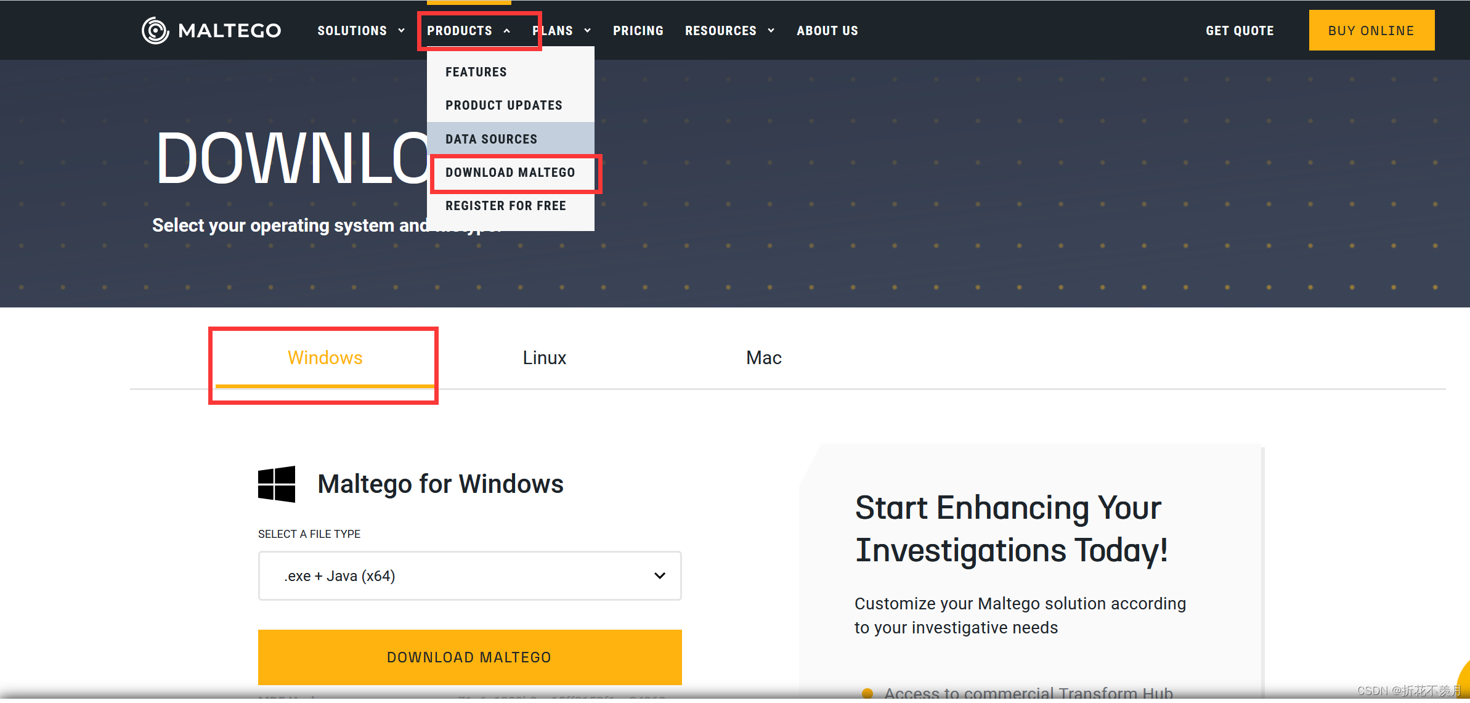Expand the Resources menu chevron
The height and width of the screenshot is (703, 1470).
tap(771, 31)
